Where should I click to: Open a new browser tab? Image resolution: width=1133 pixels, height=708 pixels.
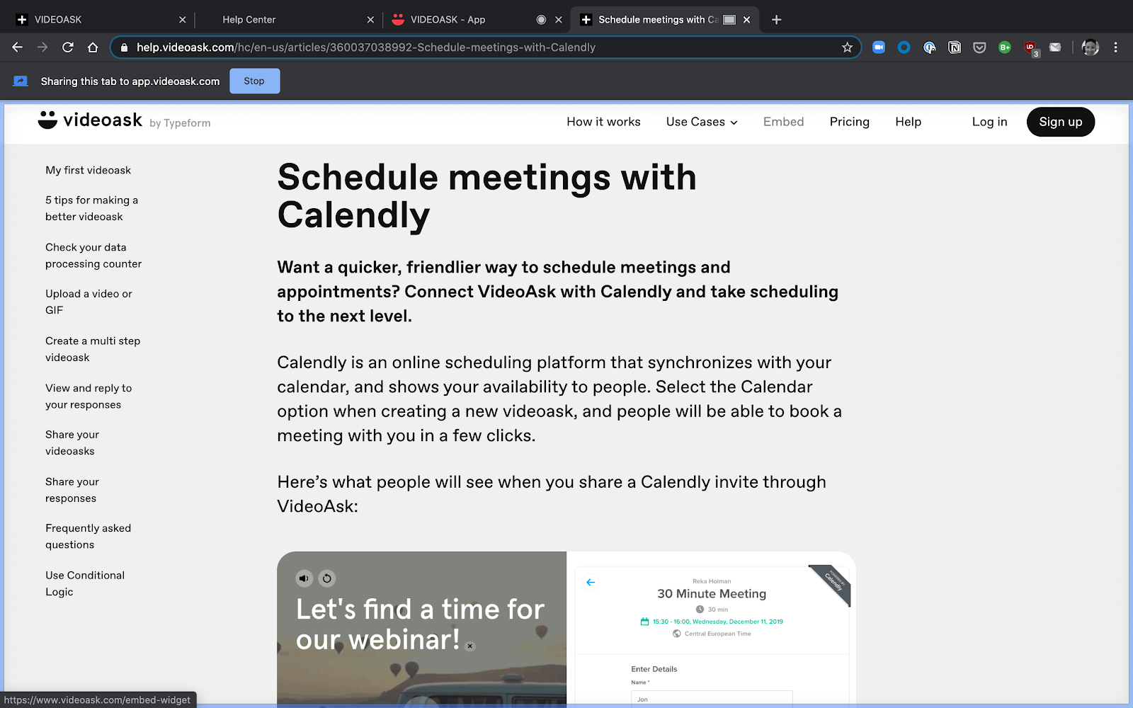[776, 20]
